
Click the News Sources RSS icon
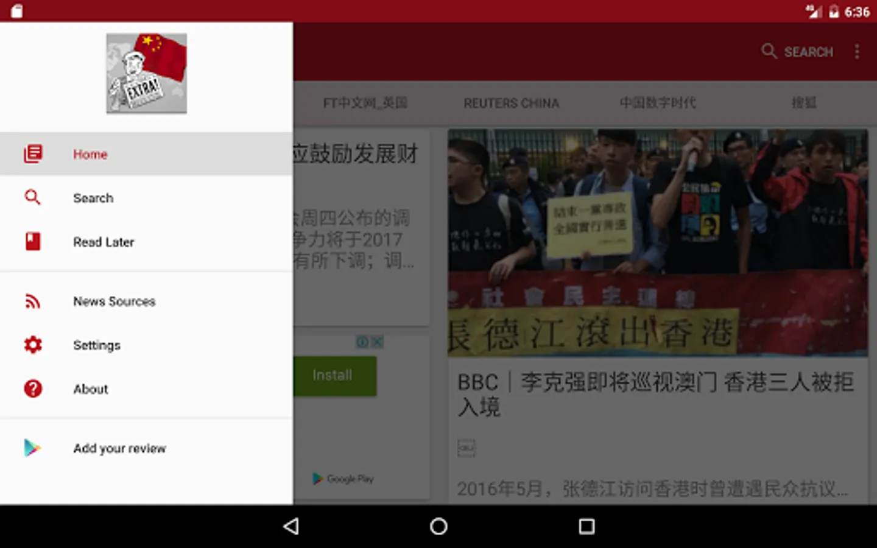[x=33, y=301]
